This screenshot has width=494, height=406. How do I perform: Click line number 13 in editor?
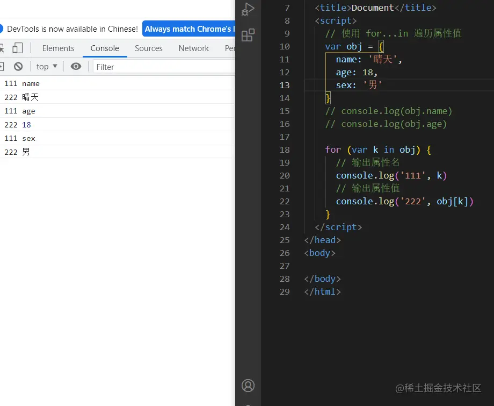pyautogui.click(x=284, y=85)
